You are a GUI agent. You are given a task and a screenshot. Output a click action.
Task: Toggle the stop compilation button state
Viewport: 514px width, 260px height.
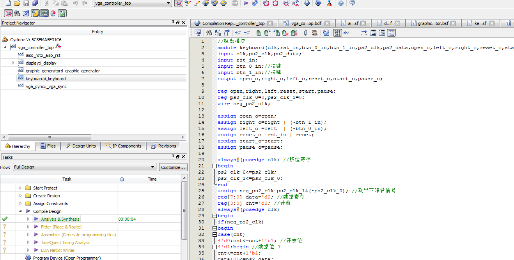[x=234, y=4]
